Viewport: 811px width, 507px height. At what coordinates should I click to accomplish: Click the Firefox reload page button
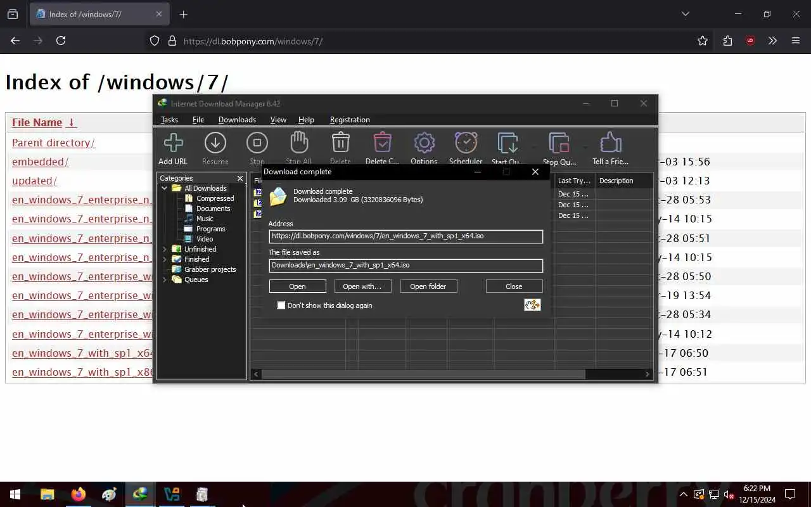click(61, 41)
